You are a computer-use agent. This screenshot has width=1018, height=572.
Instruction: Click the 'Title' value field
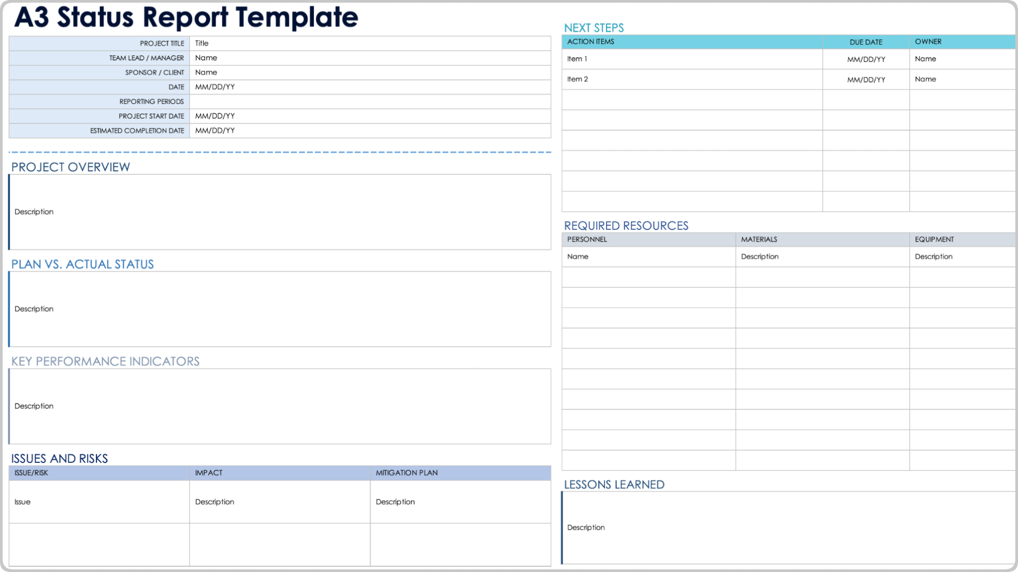coord(370,43)
